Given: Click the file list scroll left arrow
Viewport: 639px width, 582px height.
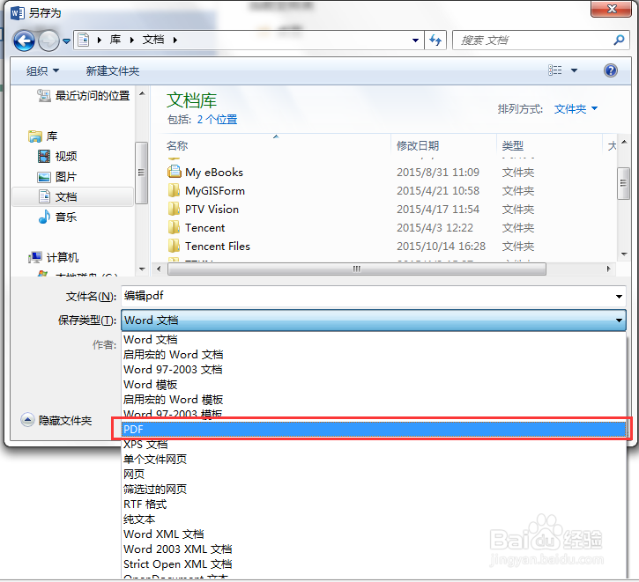Looking at the screenshot, I should 159,269.
